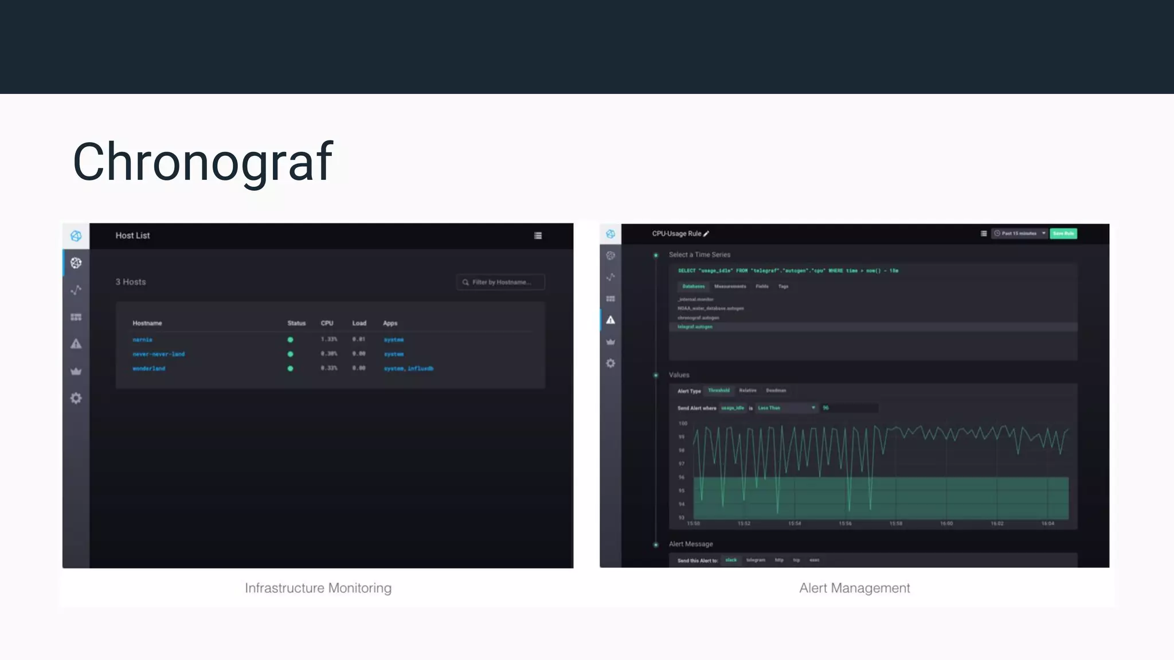
Task: Click system, influxdb apps link for wonderland
Action: pyautogui.click(x=408, y=368)
